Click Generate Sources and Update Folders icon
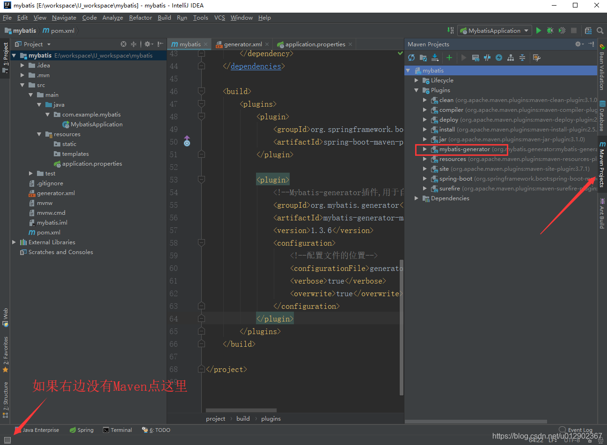 [423, 58]
